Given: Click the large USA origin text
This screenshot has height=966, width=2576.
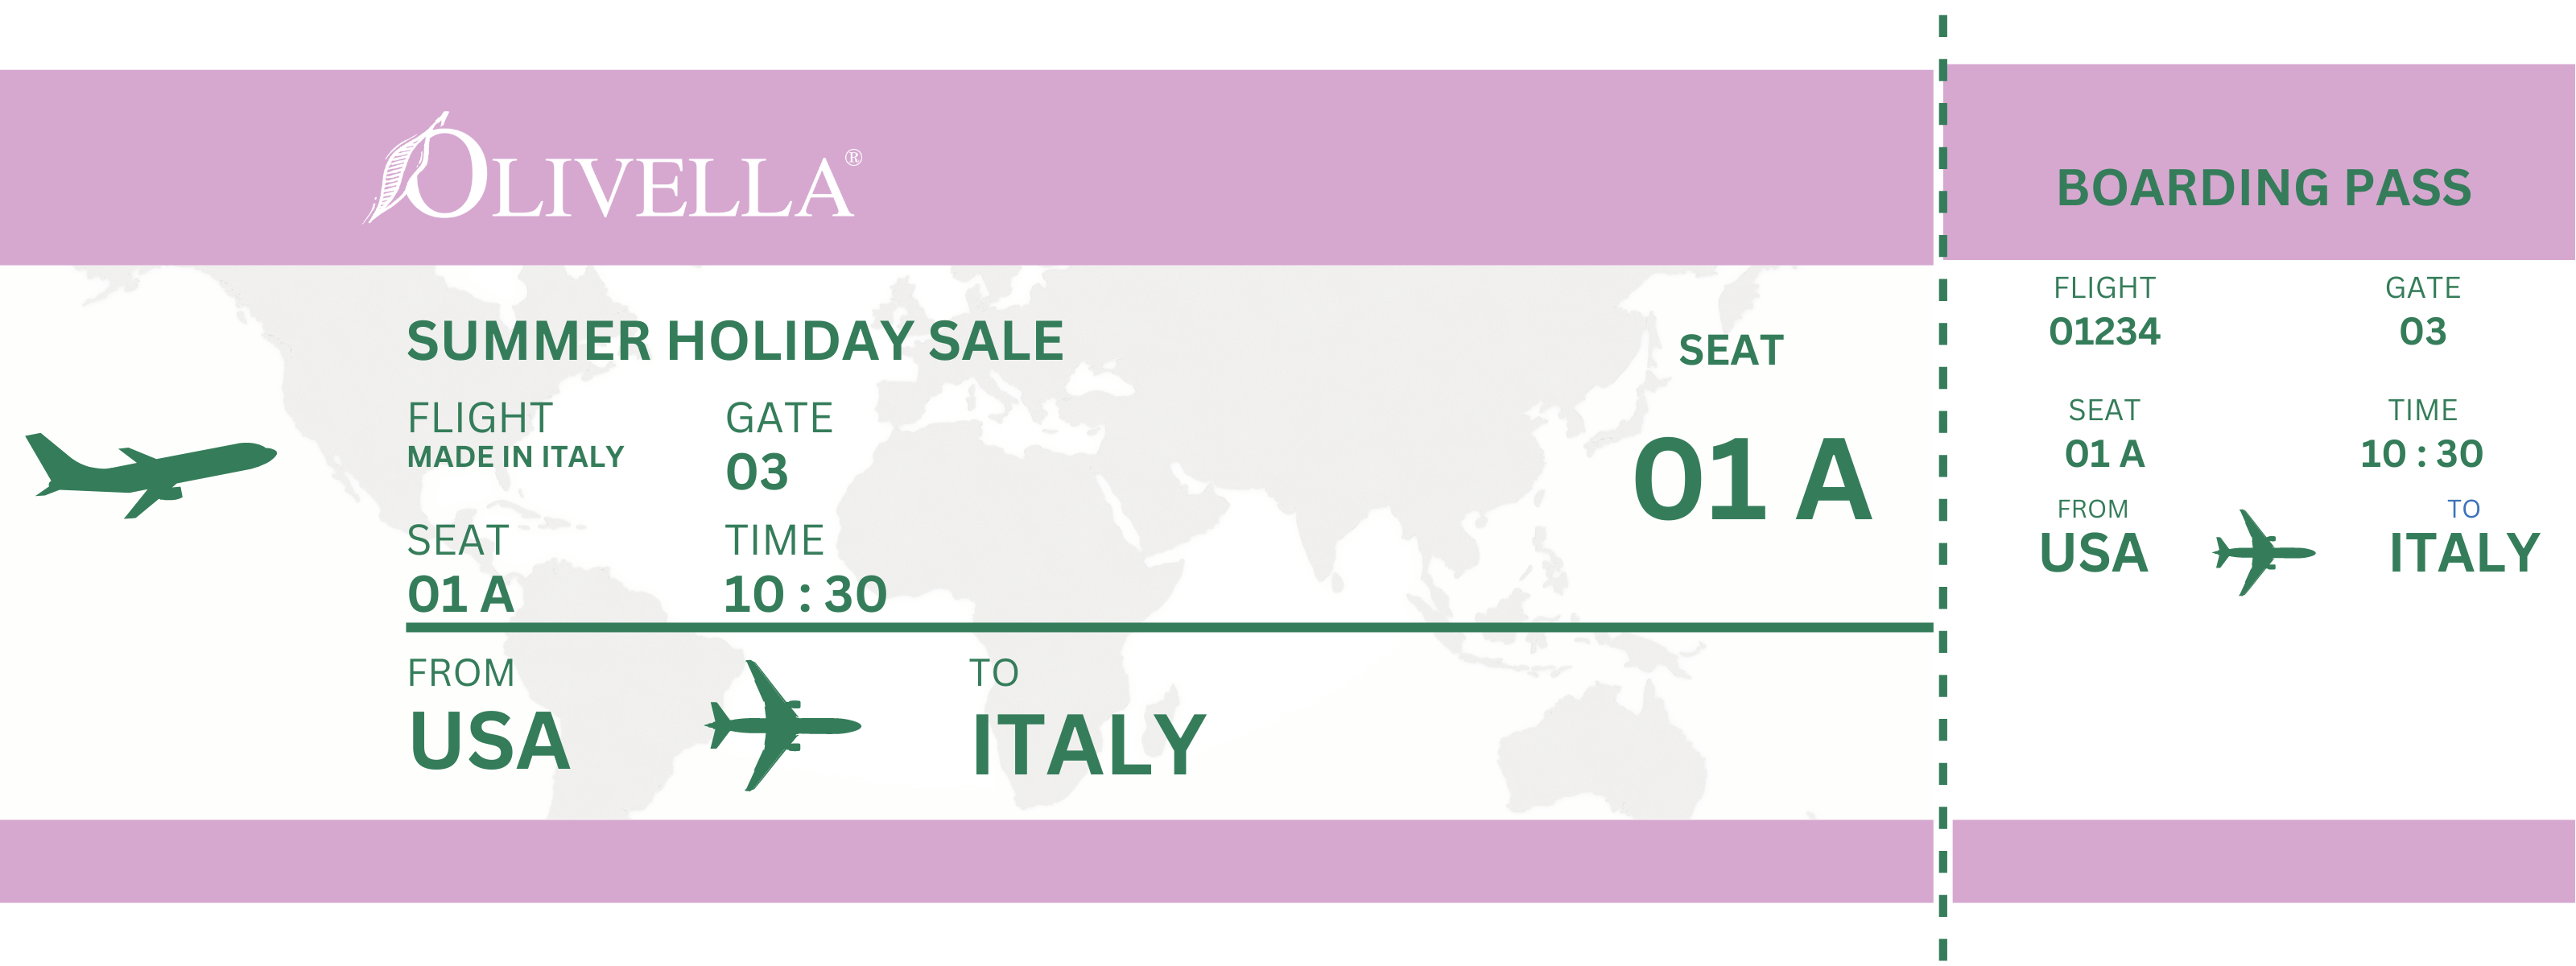Looking at the screenshot, I should [x=490, y=741].
